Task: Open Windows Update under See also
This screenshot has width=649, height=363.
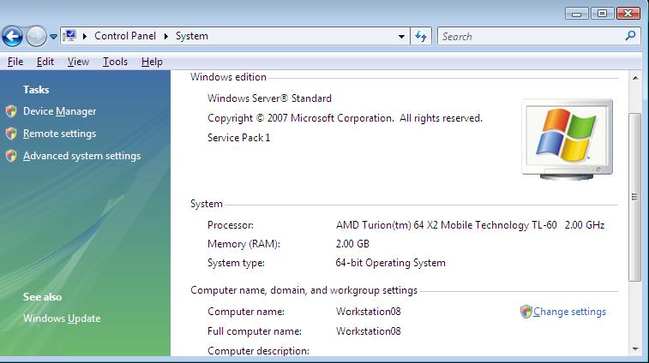Action: [x=62, y=318]
